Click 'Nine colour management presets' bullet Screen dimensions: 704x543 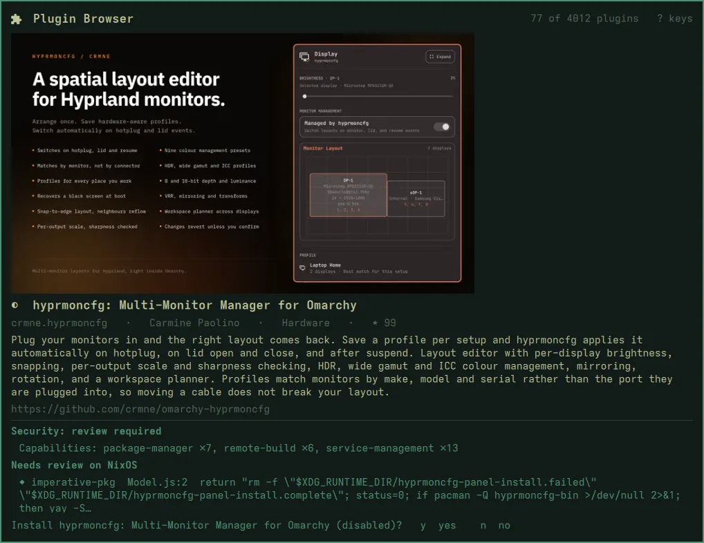(x=207, y=151)
